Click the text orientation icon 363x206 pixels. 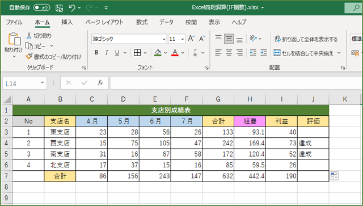(253, 38)
